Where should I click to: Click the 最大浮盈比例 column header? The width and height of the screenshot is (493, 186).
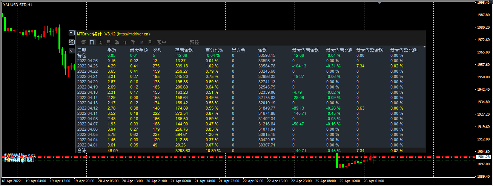tap(404, 50)
